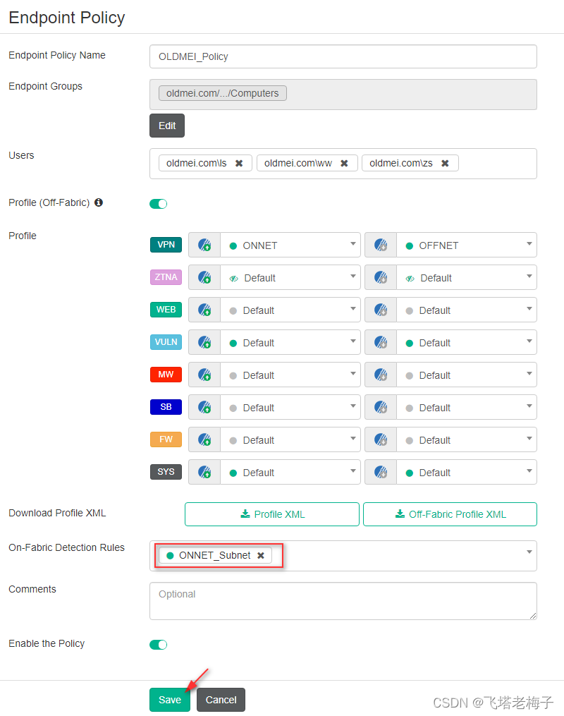Open on-fabric MW Default dropdown
Screen dimensions: 564x716
(x=290, y=375)
